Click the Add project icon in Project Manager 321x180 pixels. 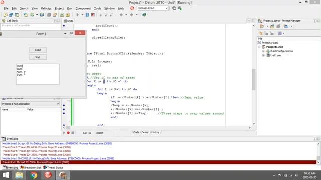pos(272,26)
